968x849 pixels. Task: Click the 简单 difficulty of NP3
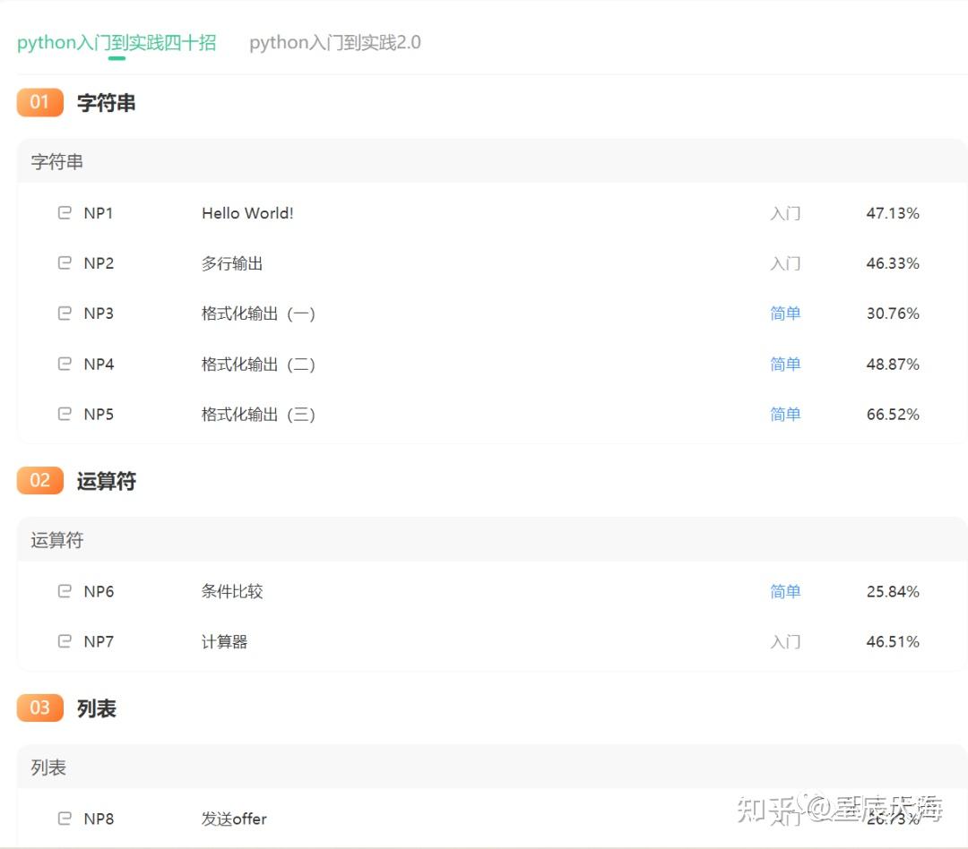point(785,313)
